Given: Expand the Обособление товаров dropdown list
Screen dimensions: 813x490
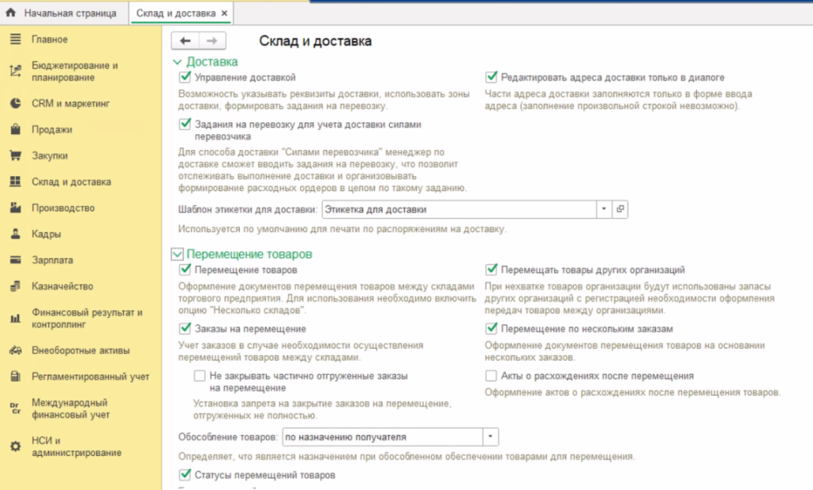Looking at the screenshot, I should coord(491,437).
